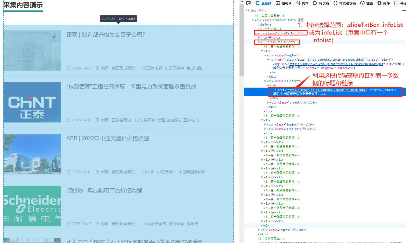Collapse the h5 node
406x243 pixels.
point(268,85)
